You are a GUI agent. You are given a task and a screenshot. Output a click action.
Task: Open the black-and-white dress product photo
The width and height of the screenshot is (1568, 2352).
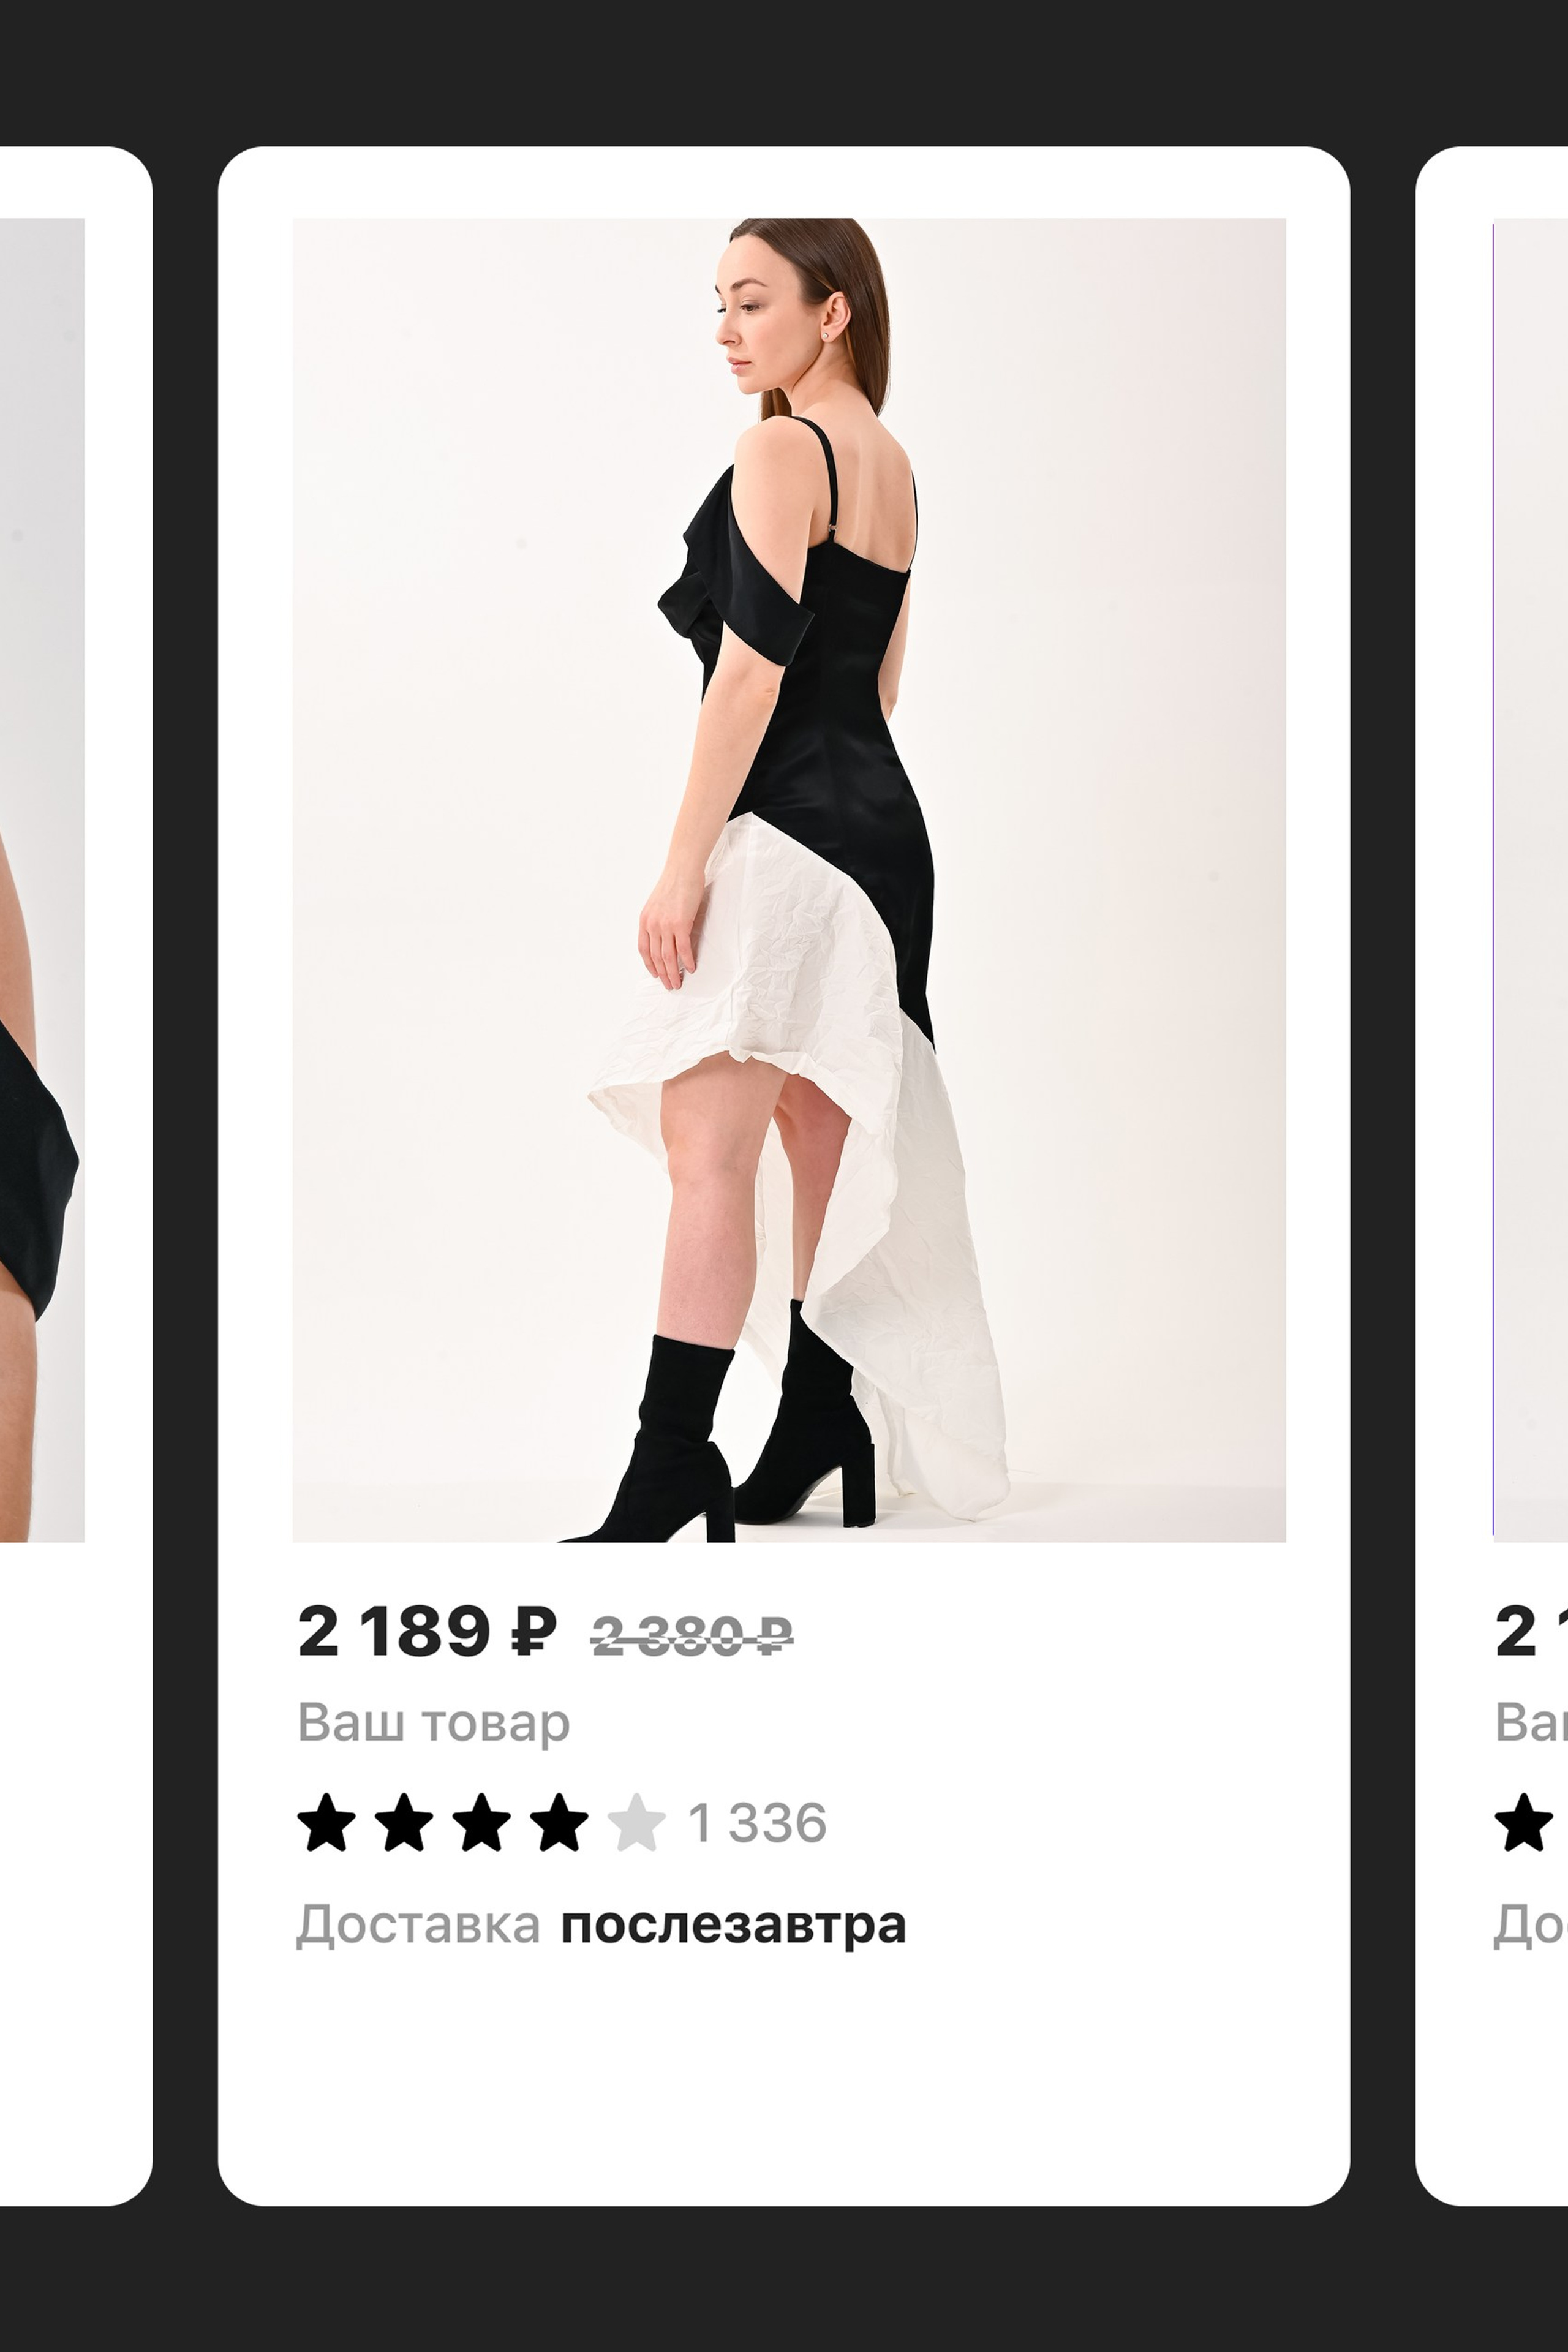coord(788,880)
